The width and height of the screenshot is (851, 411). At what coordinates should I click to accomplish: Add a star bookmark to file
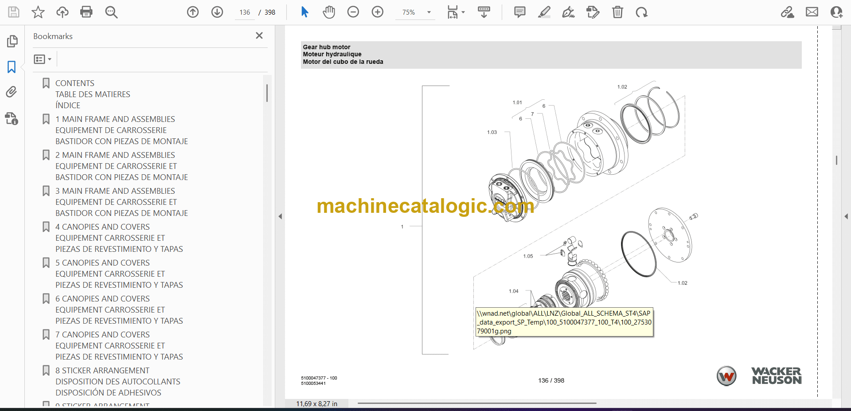(38, 12)
